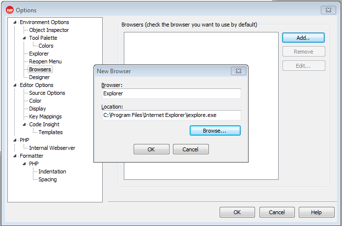Select Source Options in the tree
The width and height of the screenshot is (342, 226).
pos(47,93)
